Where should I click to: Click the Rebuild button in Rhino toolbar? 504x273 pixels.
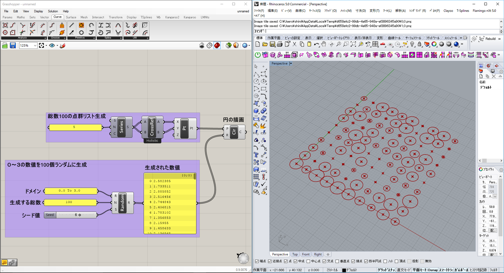[490, 39]
